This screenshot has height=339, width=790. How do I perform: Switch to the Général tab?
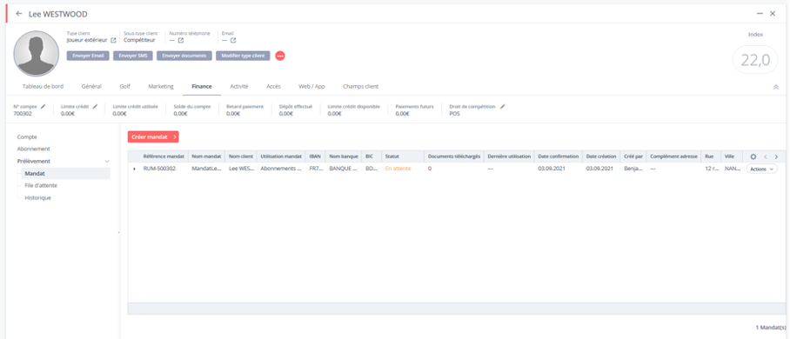[x=91, y=87]
